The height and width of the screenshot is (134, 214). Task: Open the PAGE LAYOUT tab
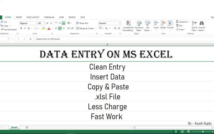point(33,17)
